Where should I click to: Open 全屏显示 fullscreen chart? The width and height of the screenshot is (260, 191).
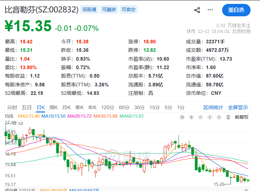[238, 108]
